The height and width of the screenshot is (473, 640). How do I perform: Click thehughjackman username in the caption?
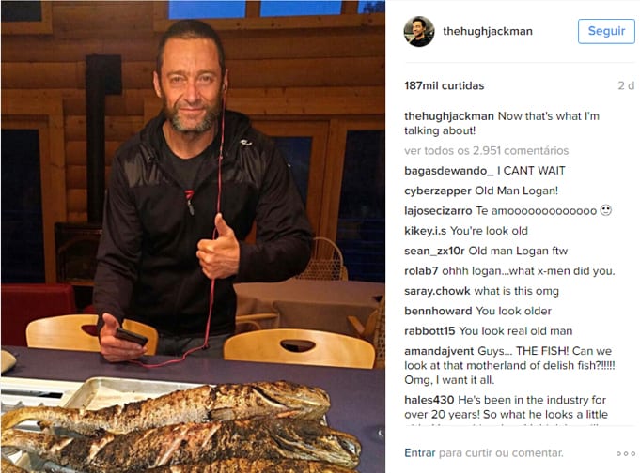tap(449, 116)
